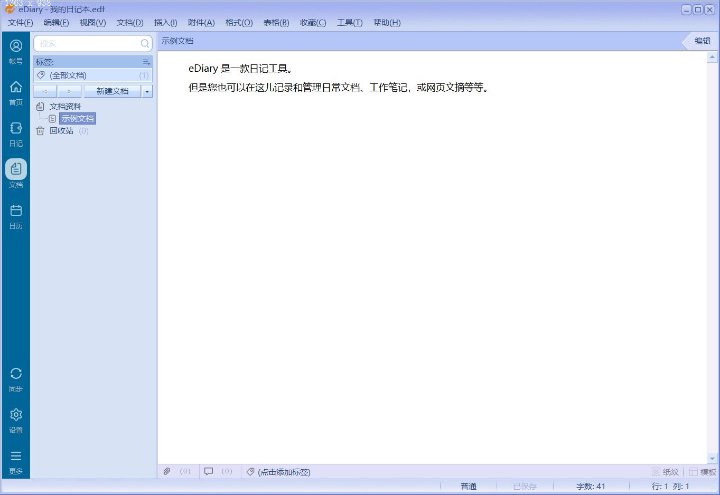Open the 文件(F) menu
The width and height of the screenshot is (720, 495).
(x=21, y=23)
